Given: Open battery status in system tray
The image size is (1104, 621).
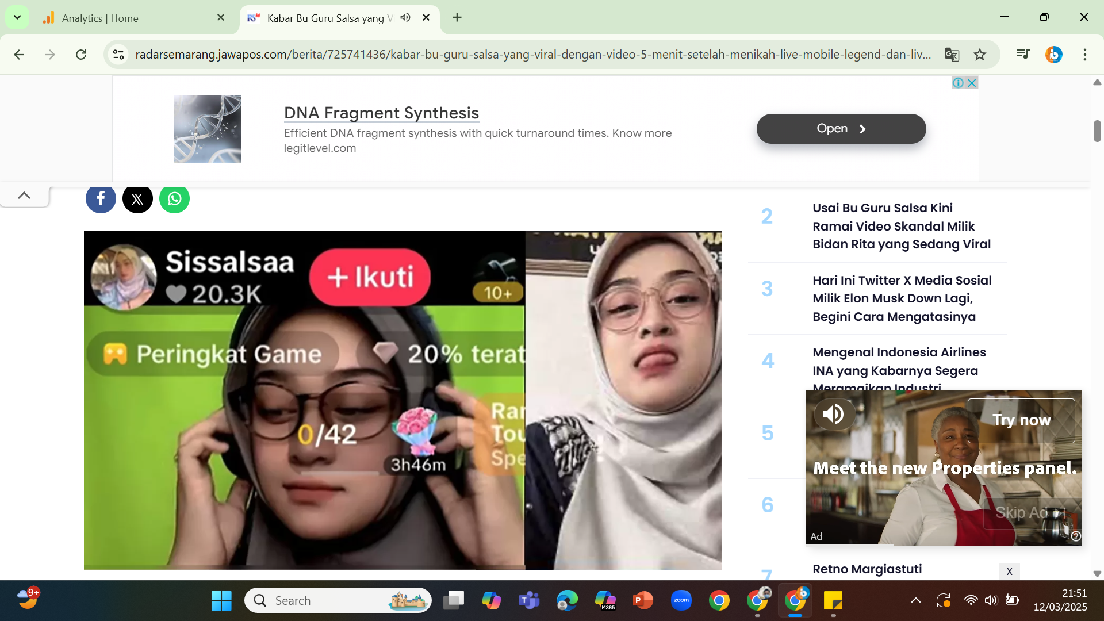Looking at the screenshot, I should pos(1012,600).
